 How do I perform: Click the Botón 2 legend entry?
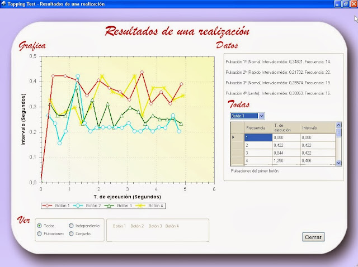(x=87, y=206)
